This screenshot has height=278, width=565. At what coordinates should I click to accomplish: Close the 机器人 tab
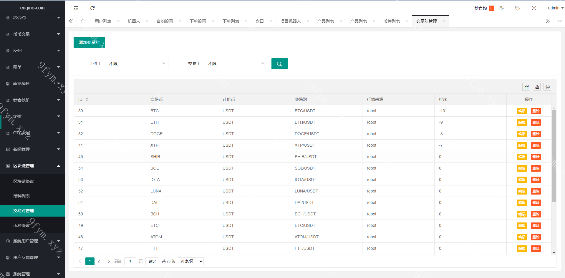(147, 21)
